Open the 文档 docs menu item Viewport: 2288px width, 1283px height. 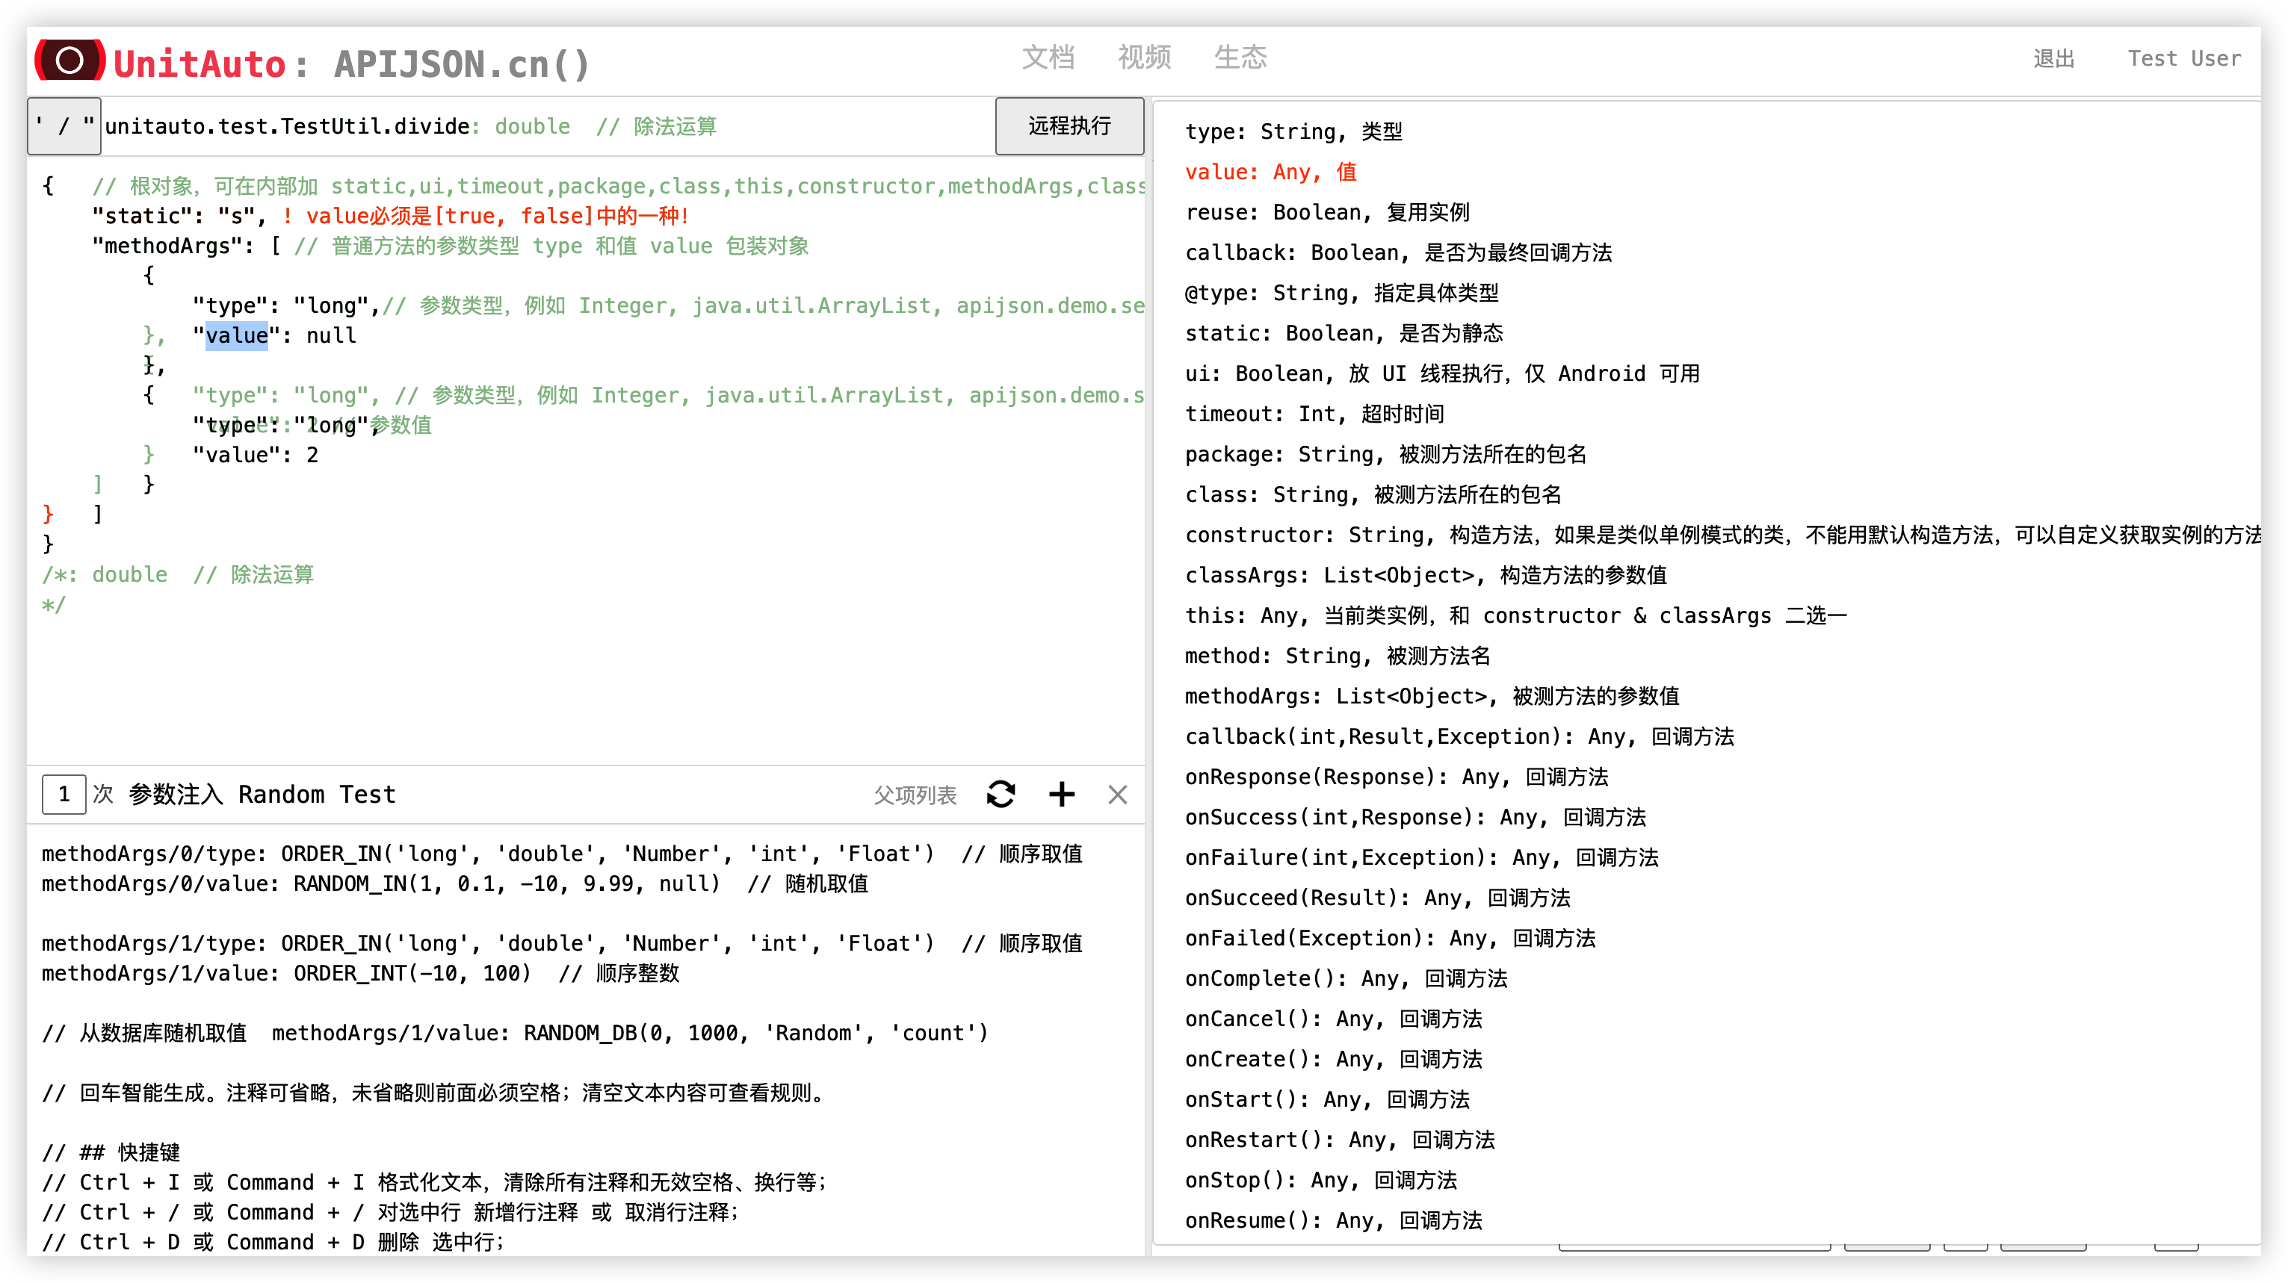pos(1048,58)
